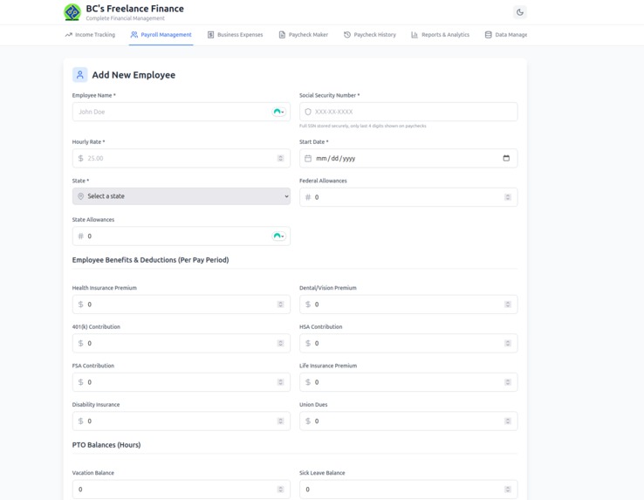Click hash icon in State Allowances
Viewport: 644px width, 500px height.
(81, 236)
